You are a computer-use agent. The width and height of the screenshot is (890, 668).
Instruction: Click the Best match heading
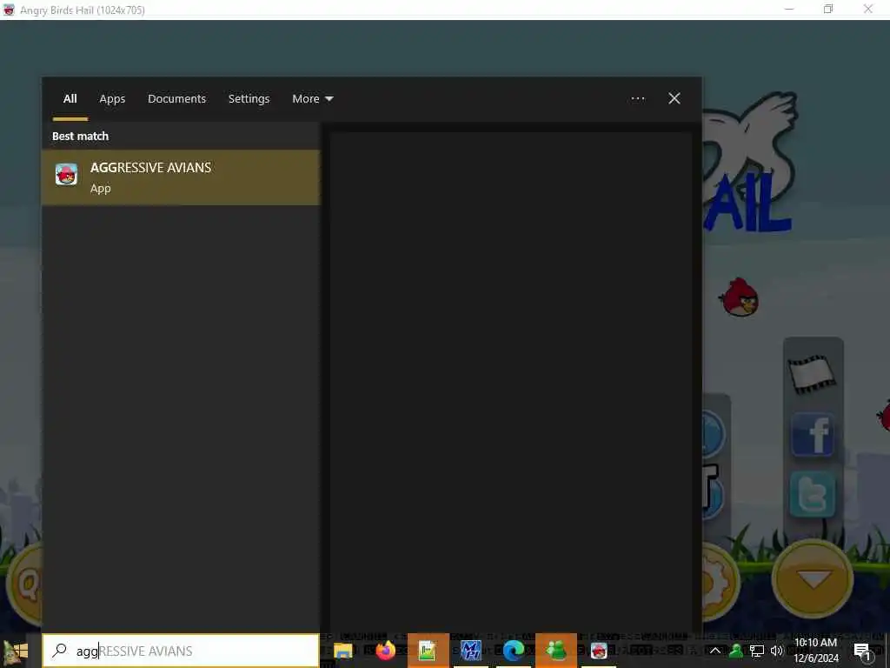click(80, 137)
